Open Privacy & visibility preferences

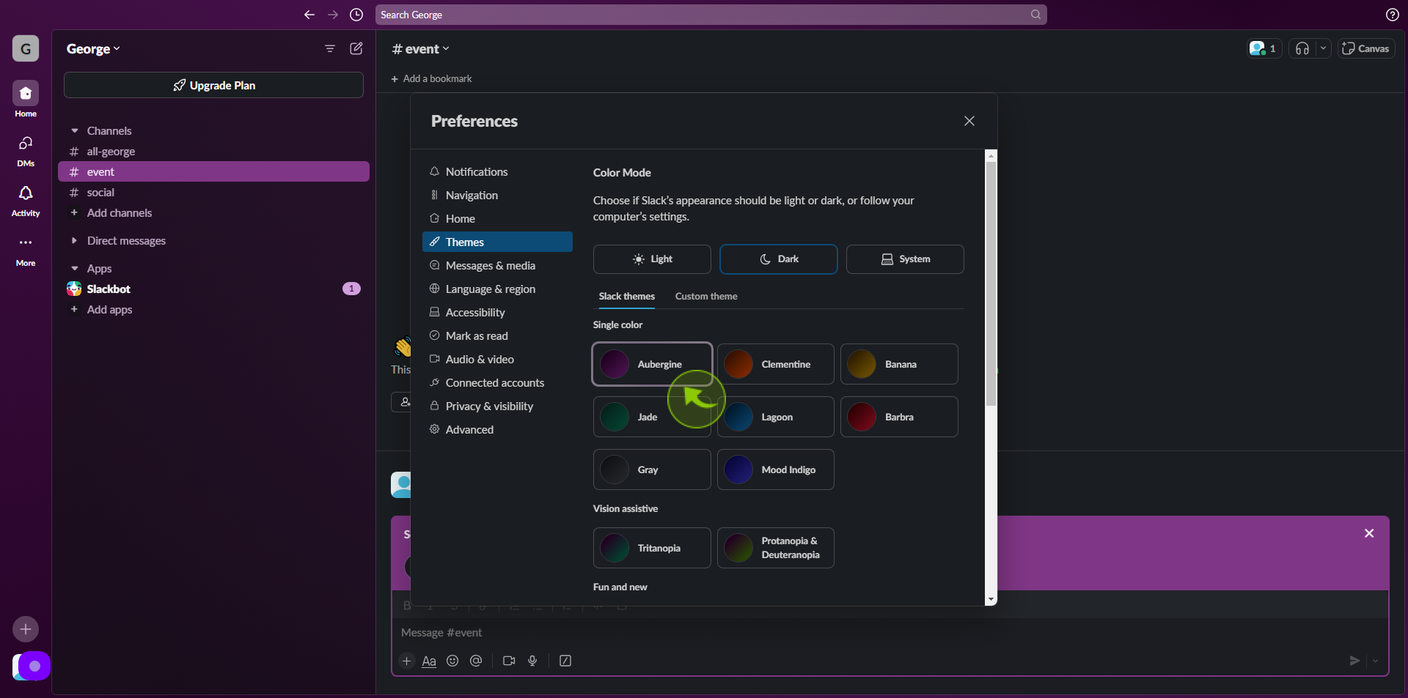(x=497, y=406)
